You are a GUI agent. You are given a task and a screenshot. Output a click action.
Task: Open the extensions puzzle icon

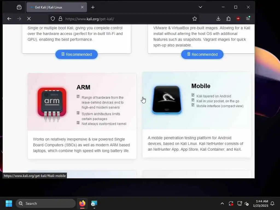(228, 19)
